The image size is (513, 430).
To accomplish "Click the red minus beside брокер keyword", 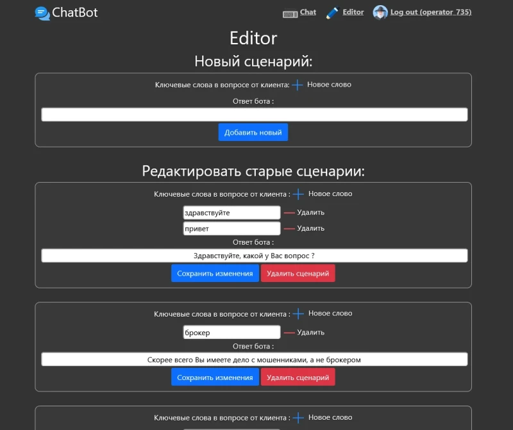I will coord(289,333).
